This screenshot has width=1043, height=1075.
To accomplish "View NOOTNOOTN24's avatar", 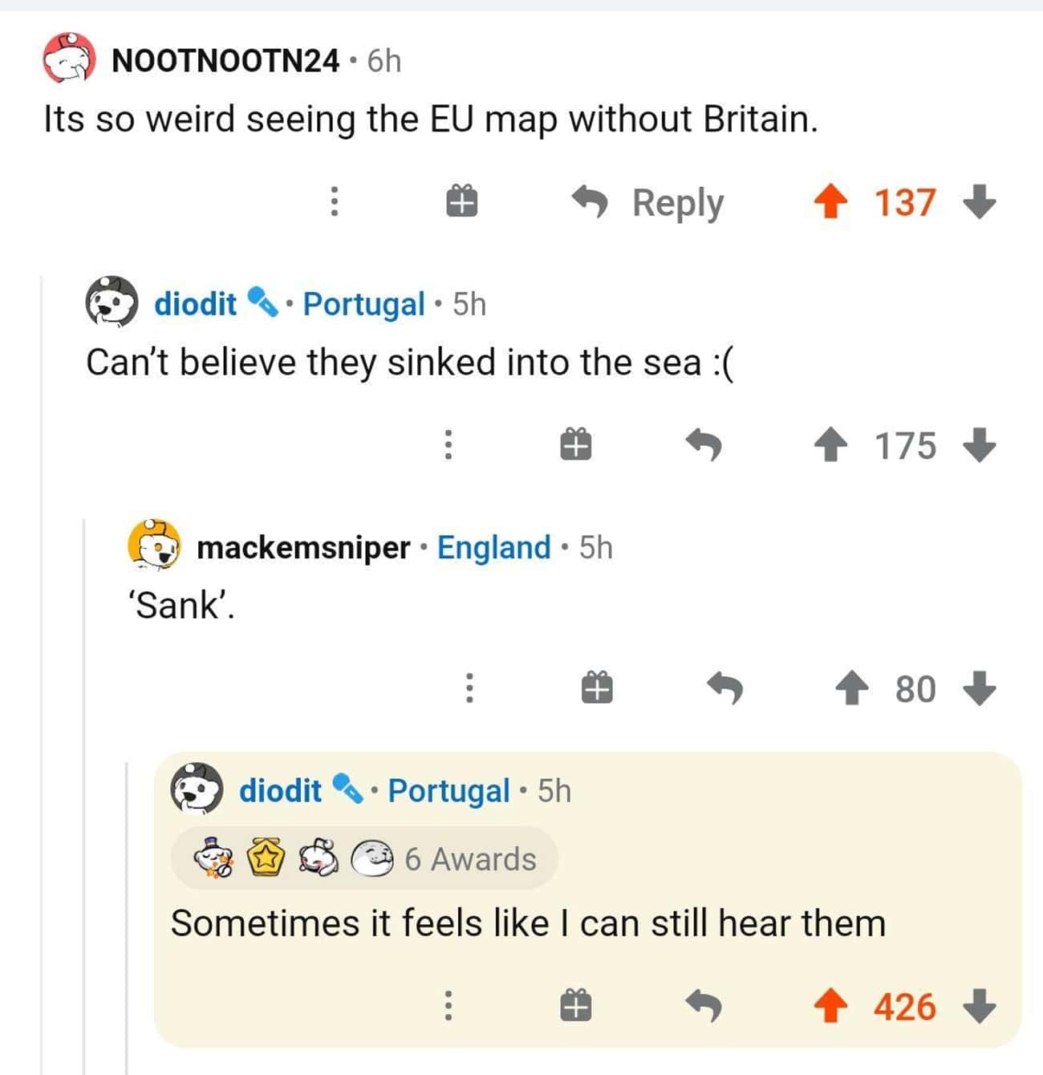I will coord(70,59).
